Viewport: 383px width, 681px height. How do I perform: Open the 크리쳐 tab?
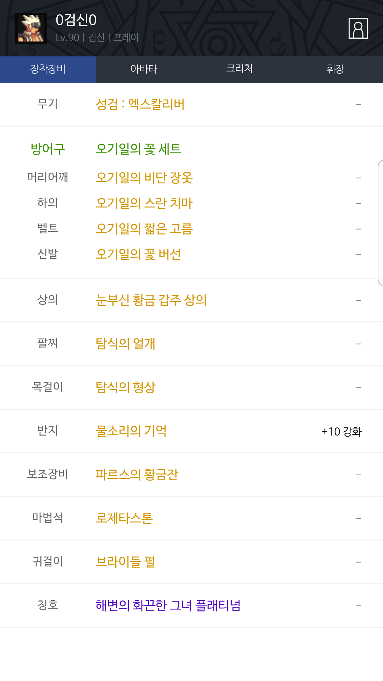(x=239, y=69)
